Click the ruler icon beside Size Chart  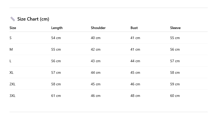13,19
